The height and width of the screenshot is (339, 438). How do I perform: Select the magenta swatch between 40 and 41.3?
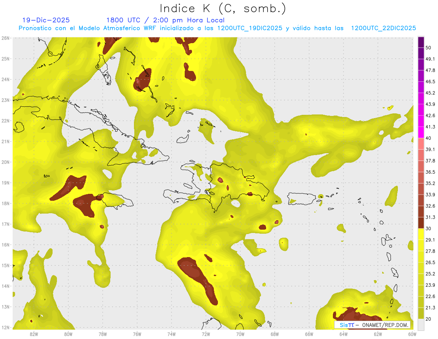421,132
